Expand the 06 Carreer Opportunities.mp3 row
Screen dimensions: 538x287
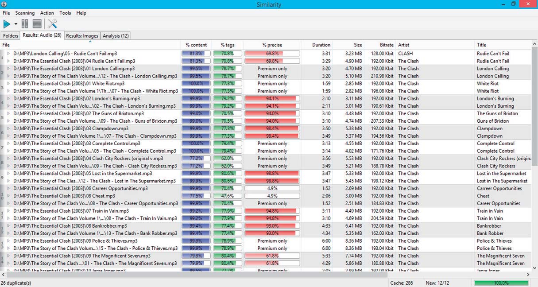pos(8,188)
